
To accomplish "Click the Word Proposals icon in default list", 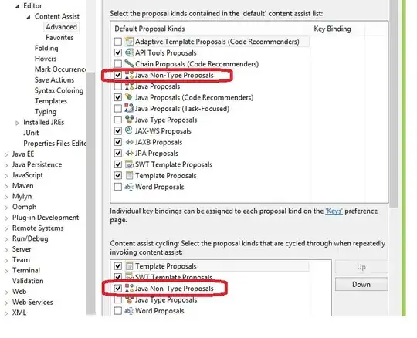I will pyautogui.click(x=129, y=187).
